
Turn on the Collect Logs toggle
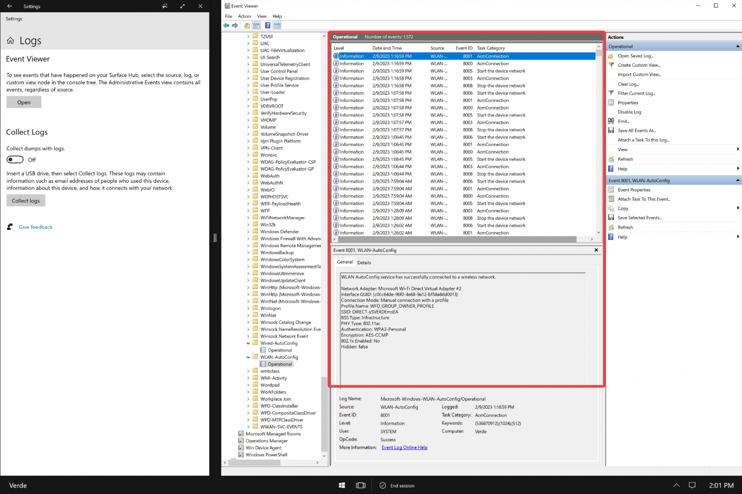pyautogui.click(x=14, y=159)
